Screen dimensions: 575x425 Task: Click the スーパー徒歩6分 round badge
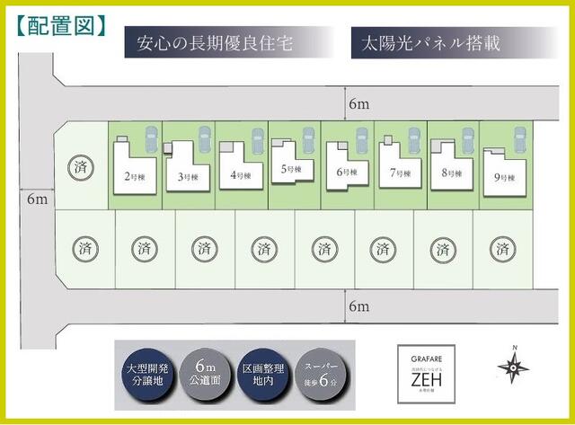pos(321,375)
